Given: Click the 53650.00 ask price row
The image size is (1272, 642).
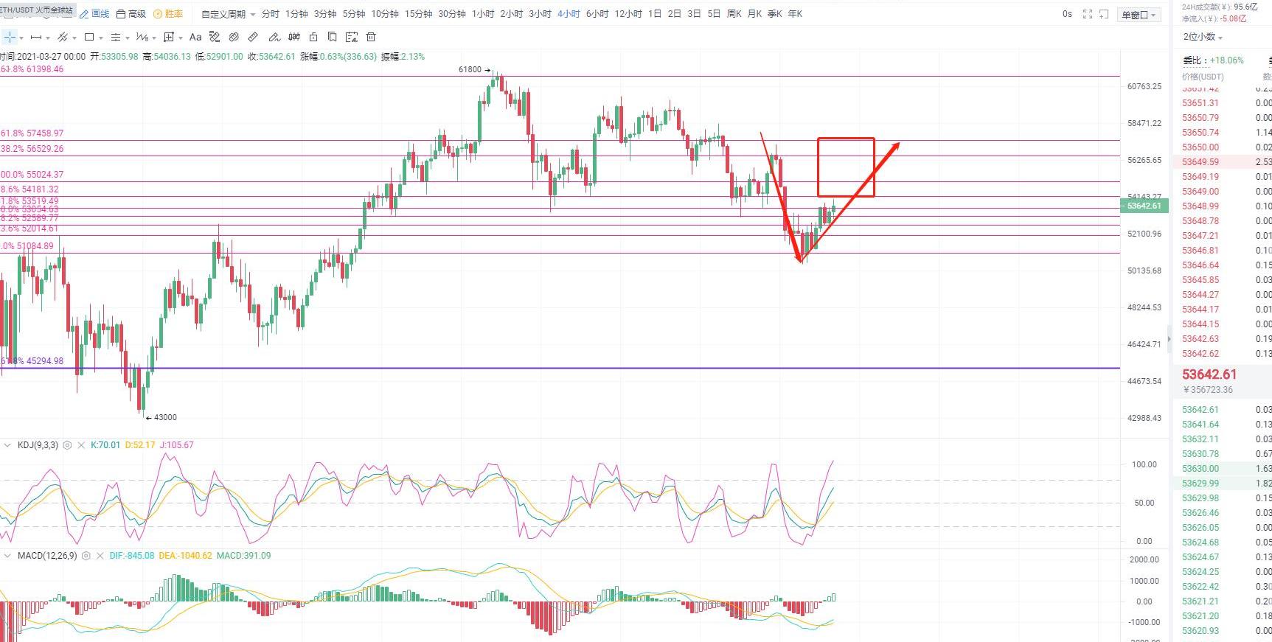Looking at the screenshot, I should [1202, 147].
